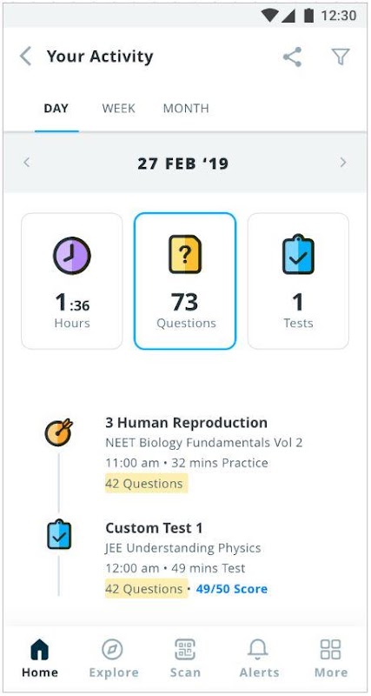This screenshot has width=371, height=696.
Task: Show previous day with left chevron
Action: (27, 163)
